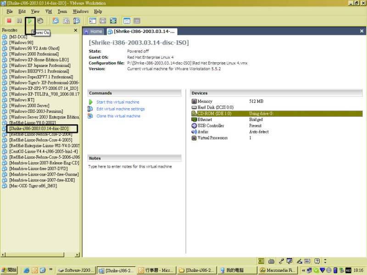Screen dimensions: 367x275
Task: Click the CH language bar indicator
Action: click(x=261, y=261)
